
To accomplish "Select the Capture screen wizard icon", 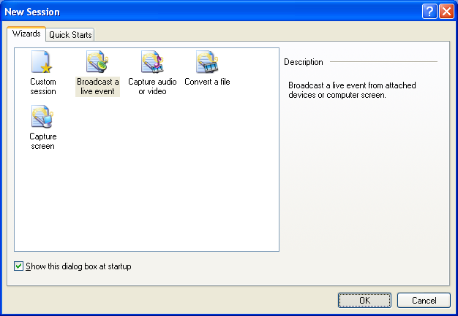I will tap(43, 117).
